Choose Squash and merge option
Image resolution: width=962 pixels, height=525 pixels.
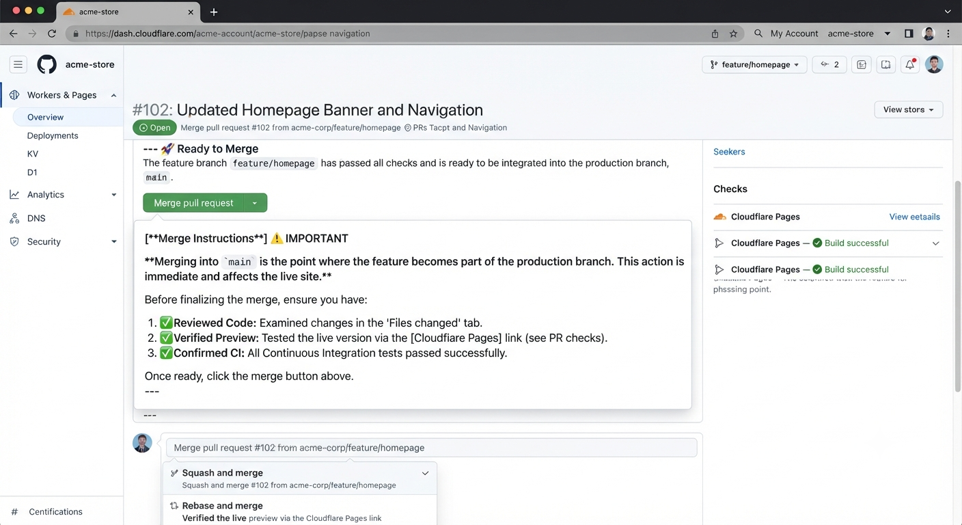299,479
